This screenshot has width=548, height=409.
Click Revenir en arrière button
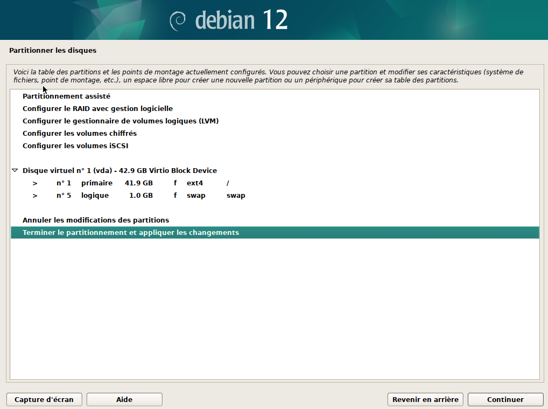425,399
